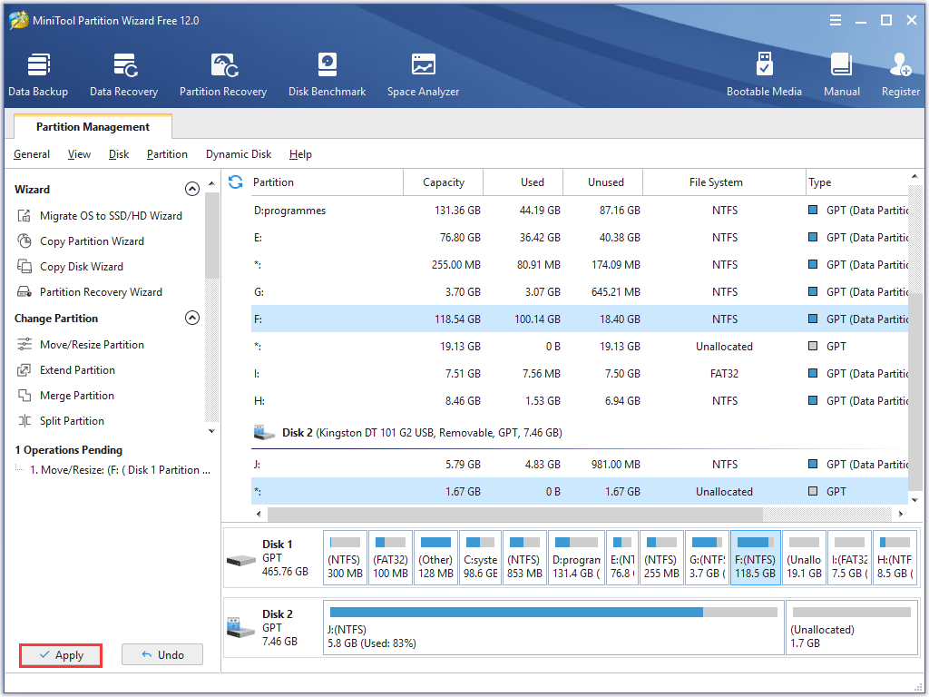The image size is (929, 697).
Task: Select F: NTFS block in disk map
Action: pos(755,557)
